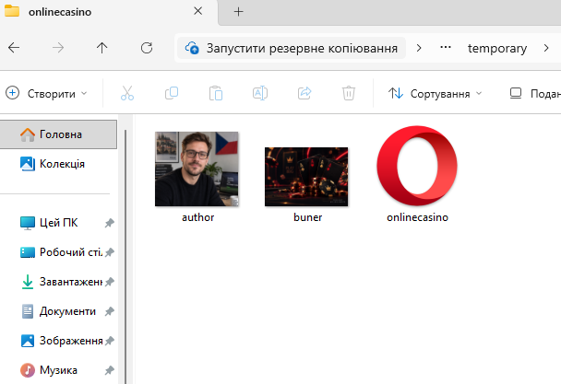Click Запустити резервне копіювання backup button
The width and height of the screenshot is (561, 384).
coord(292,48)
